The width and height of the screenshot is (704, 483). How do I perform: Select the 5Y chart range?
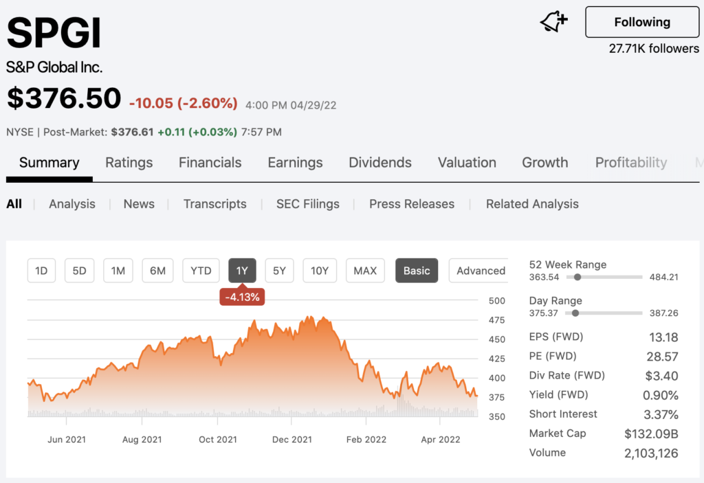(x=279, y=271)
